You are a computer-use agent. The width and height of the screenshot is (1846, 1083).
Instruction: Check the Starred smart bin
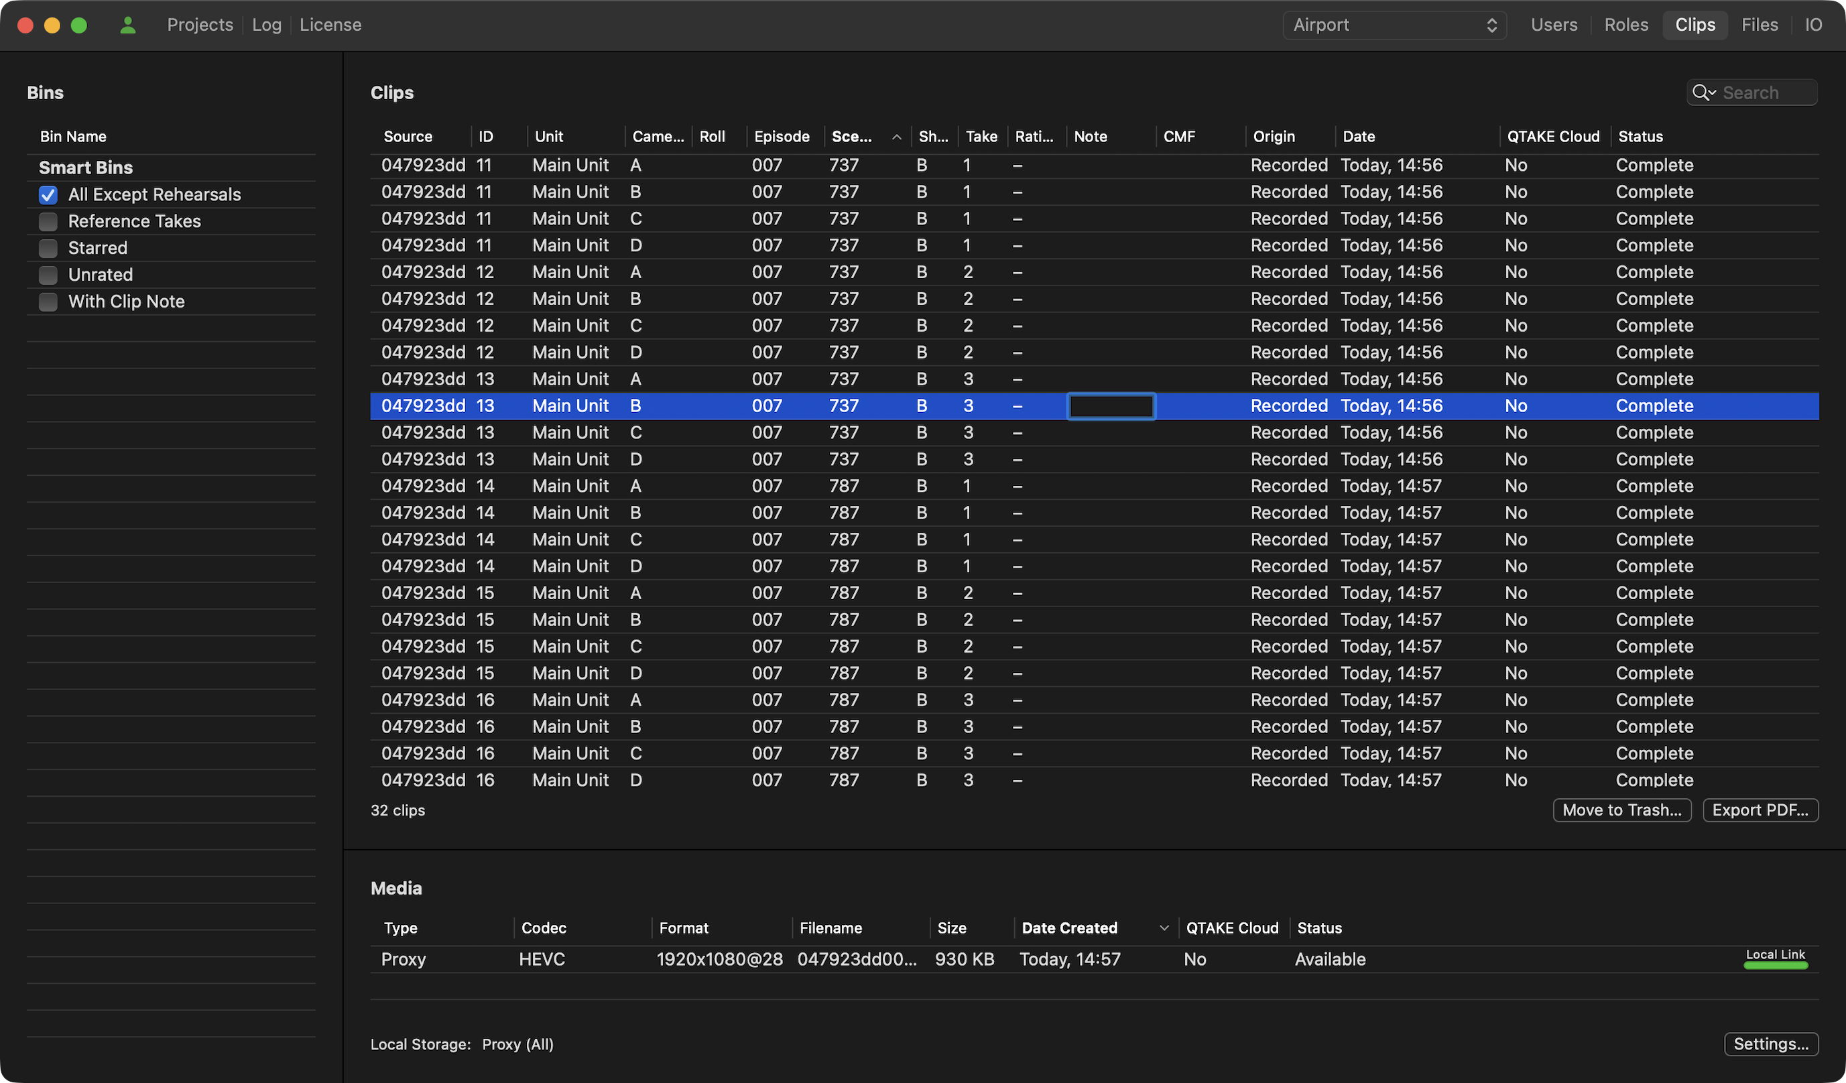48,248
